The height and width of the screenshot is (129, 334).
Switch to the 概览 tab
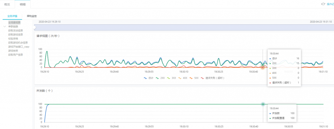pos(7,4)
